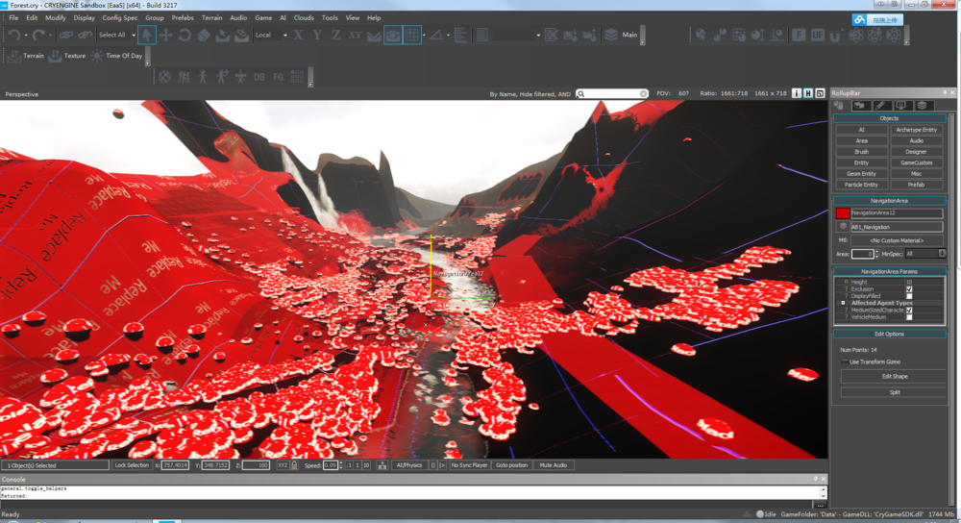Choose the Move object tool
This screenshot has width=961, height=523.
tap(165, 35)
